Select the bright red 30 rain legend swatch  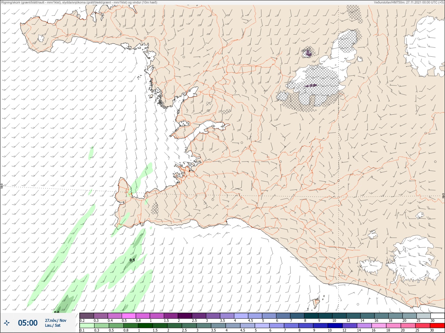[437, 326]
